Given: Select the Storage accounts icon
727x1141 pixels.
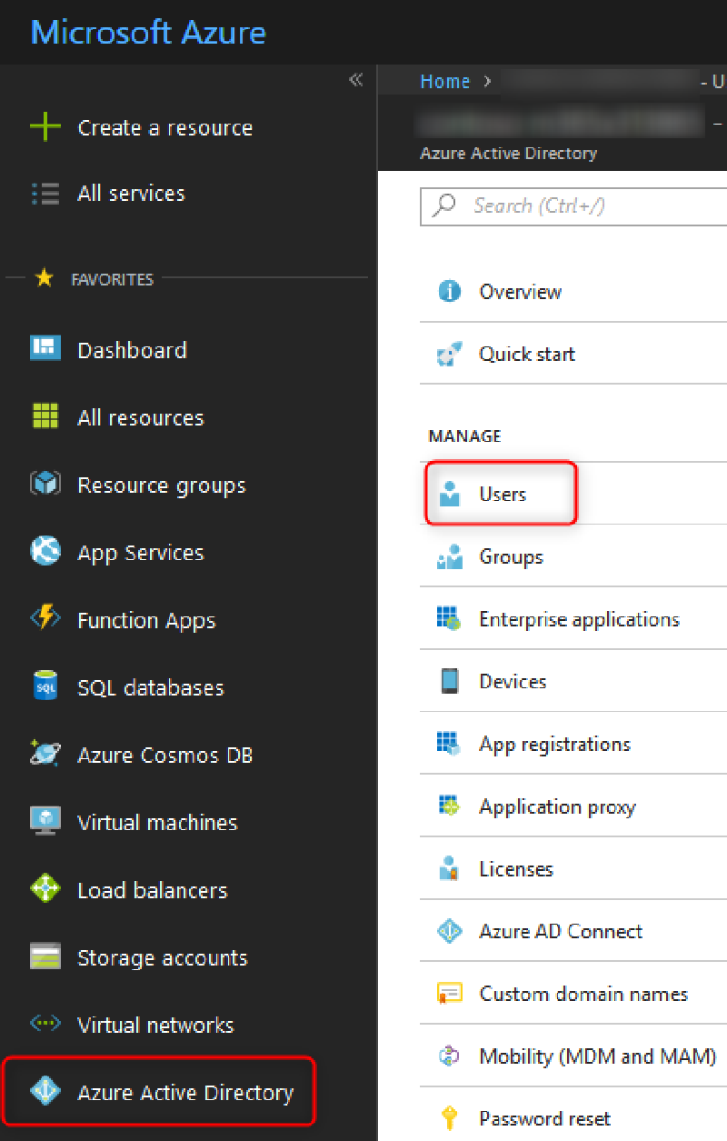Looking at the screenshot, I should point(45,956).
